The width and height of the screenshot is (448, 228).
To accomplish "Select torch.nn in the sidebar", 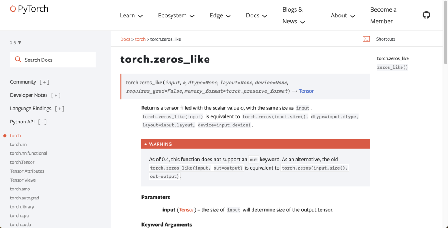I will (x=18, y=144).
